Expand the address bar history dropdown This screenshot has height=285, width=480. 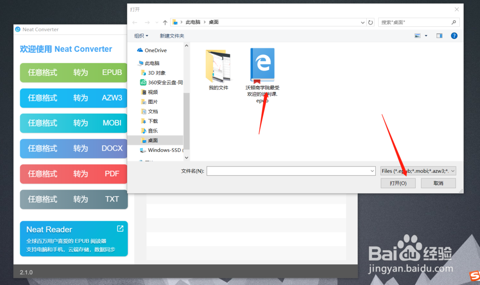[x=362, y=23]
